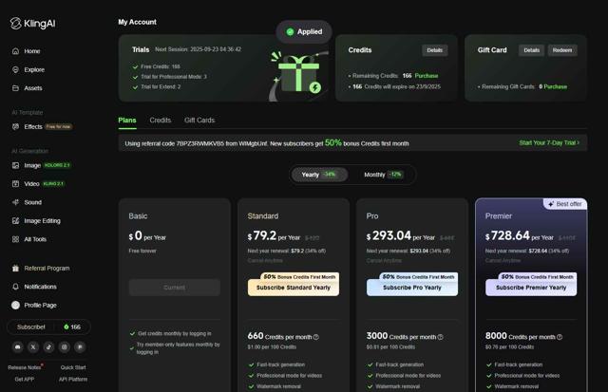Click Start Your 7-Day Trial link
Viewport: 608px width, 392px height.
click(549, 143)
